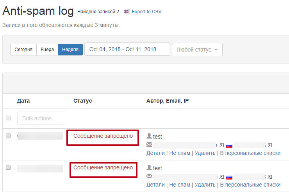Open external link icon after first row IP
This screenshot has height=192, width=289.
click(x=270, y=145)
